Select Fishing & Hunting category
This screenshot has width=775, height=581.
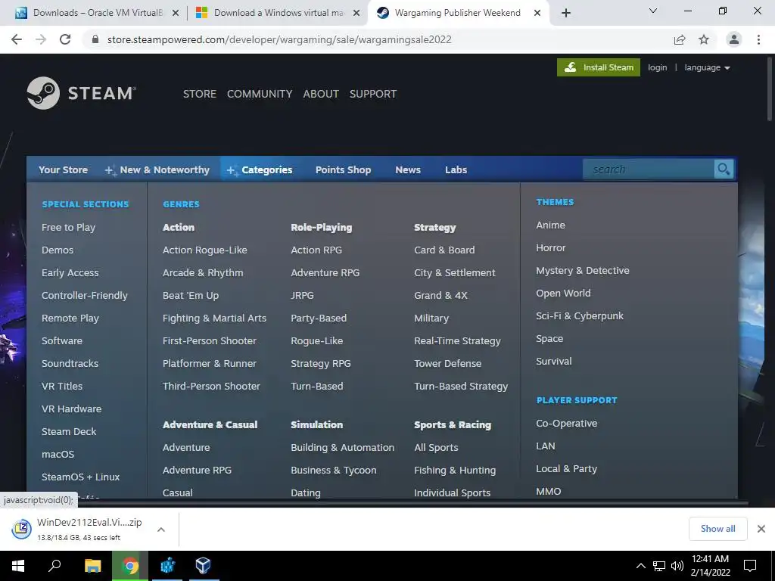pyautogui.click(x=455, y=471)
